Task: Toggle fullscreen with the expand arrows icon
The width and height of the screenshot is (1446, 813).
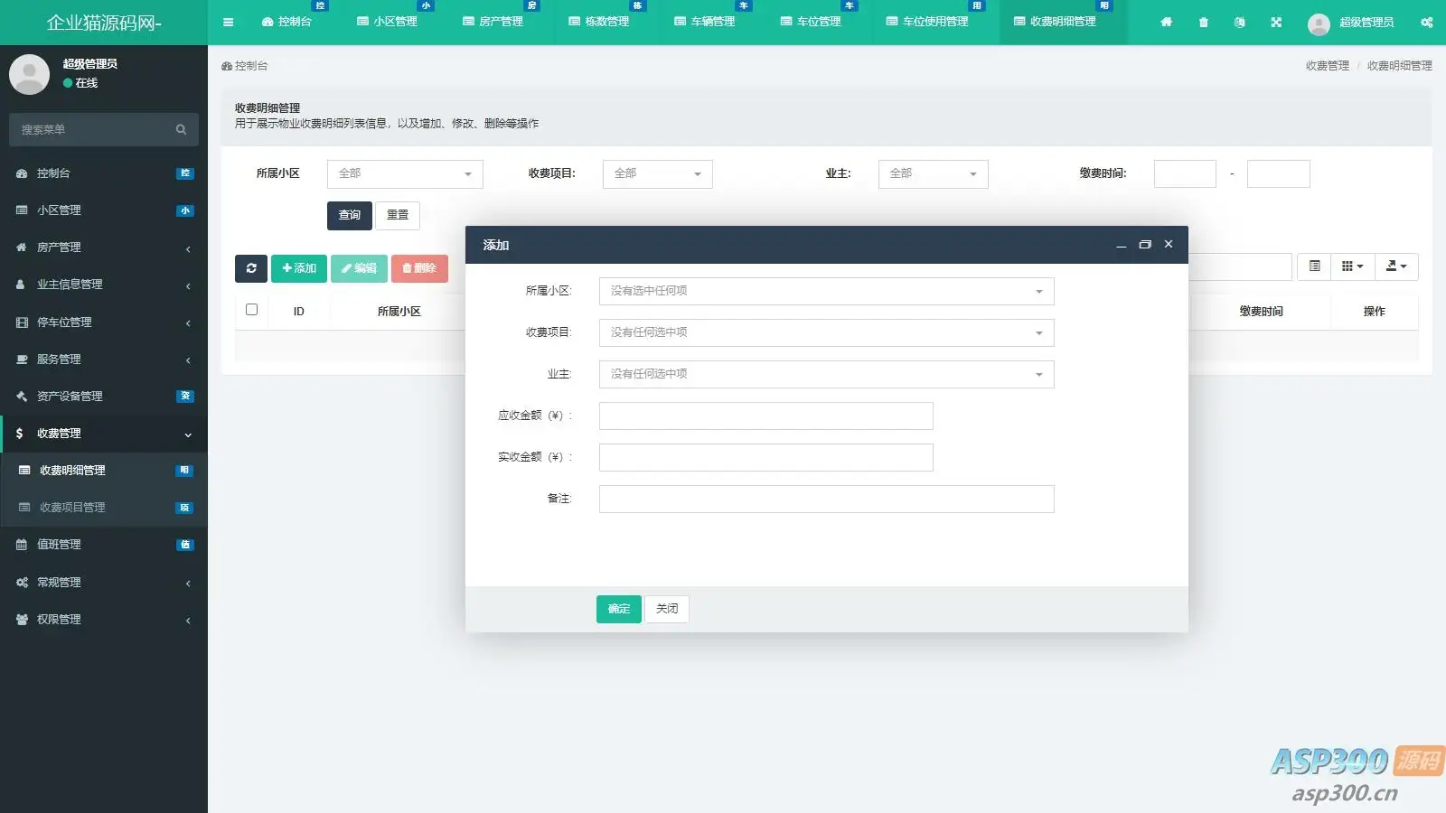Action: click(x=1276, y=22)
